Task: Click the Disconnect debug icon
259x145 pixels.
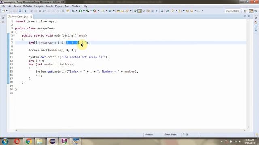Action: tap(44, 11)
